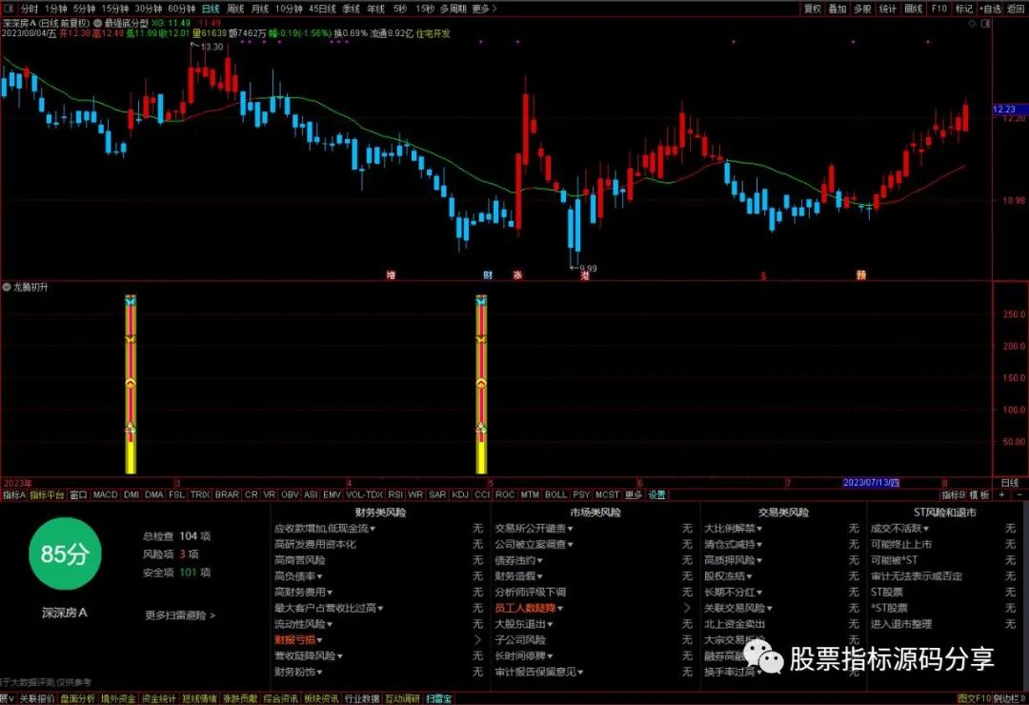
Task: Select 周线 weekly period
Action: point(235,9)
